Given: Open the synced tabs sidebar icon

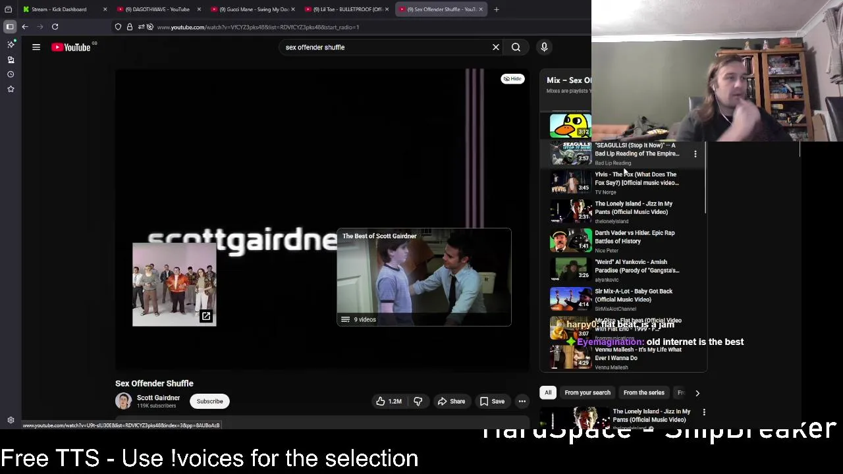Looking at the screenshot, I should tap(11, 60).
